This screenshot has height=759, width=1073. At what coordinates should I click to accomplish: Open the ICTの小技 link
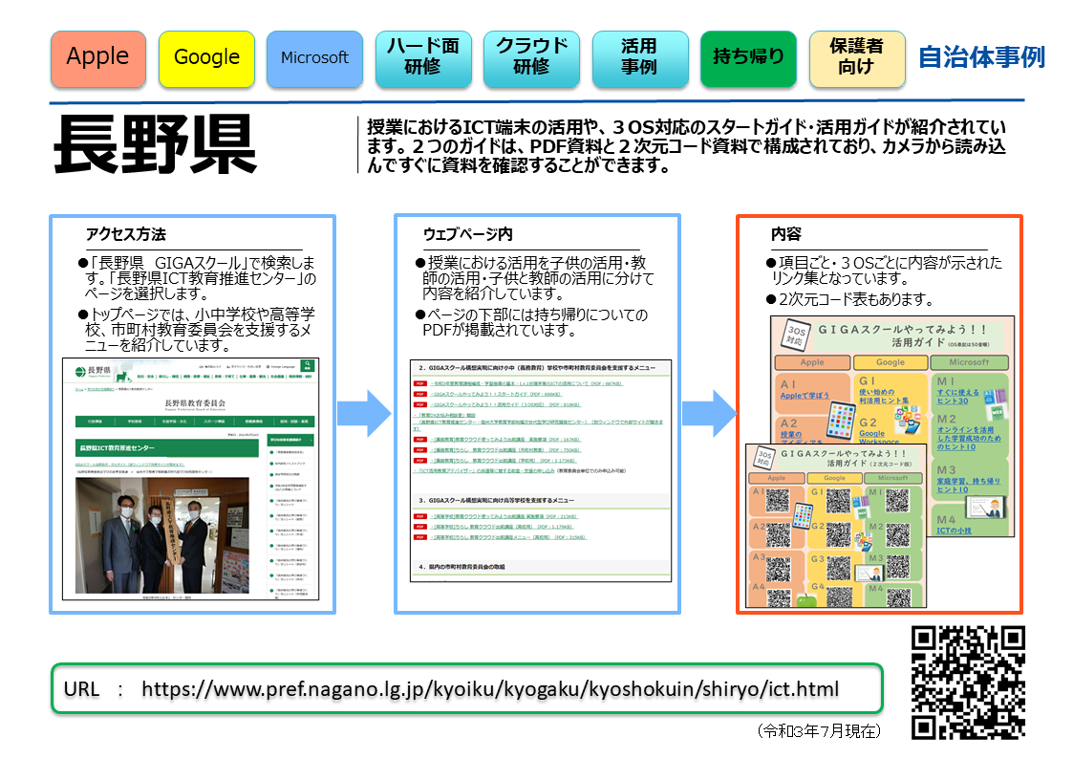coord(954,531)
